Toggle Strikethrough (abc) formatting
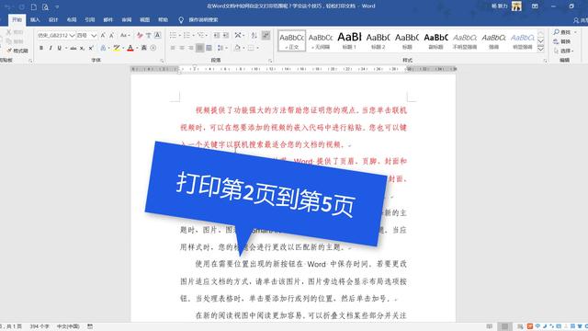The width and height of the screenshot is (588, 331). (x=73, y=48)
